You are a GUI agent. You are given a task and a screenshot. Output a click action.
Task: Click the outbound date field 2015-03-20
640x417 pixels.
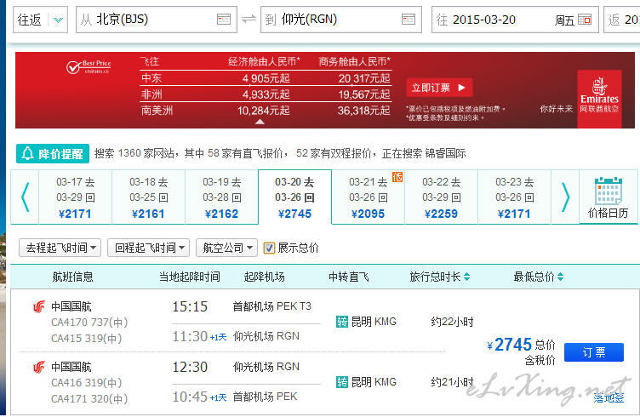click(x=515, y=20)
